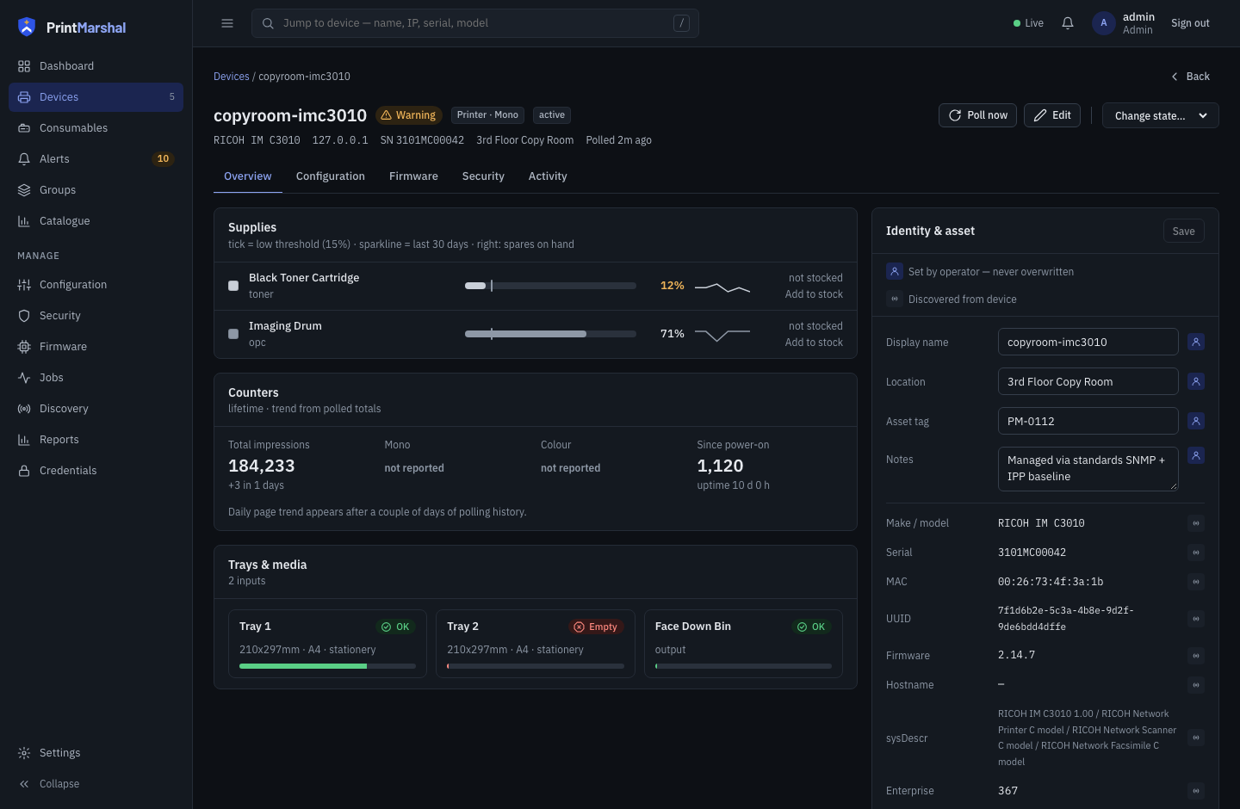The width and height of the screenshot is (1240, 809).
Task: Save Identity & asset changes
Action: pos(1184,231)
